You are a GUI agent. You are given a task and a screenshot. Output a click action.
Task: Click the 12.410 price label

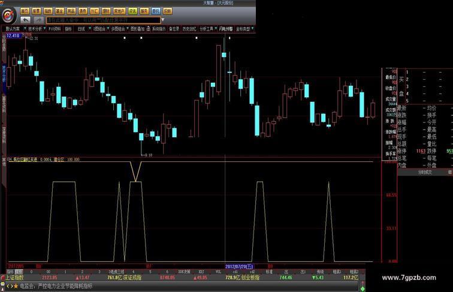(13, 35)
